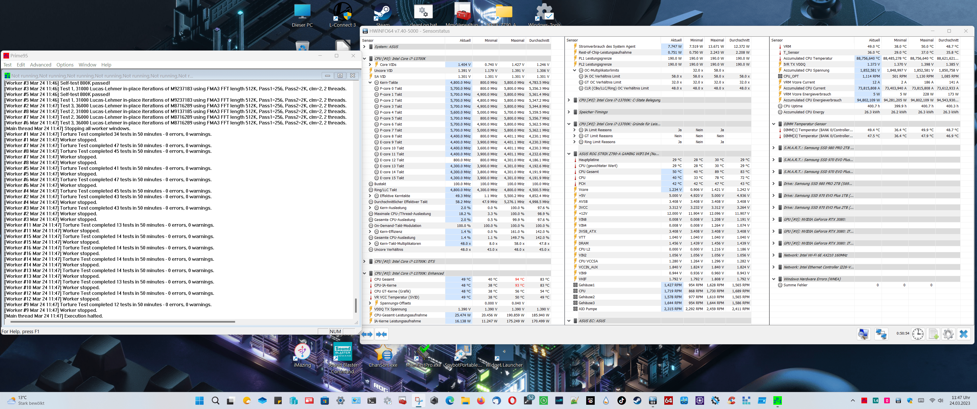Open Firefox from the taskbar

481,401
